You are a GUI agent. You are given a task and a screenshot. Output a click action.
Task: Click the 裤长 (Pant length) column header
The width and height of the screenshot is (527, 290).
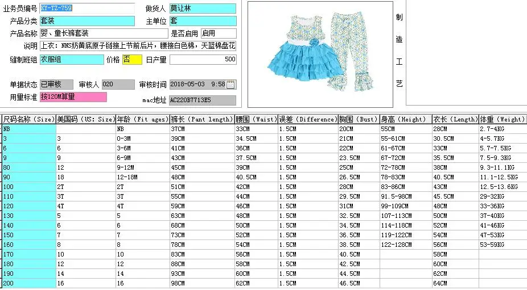click(x=203, y=119)
